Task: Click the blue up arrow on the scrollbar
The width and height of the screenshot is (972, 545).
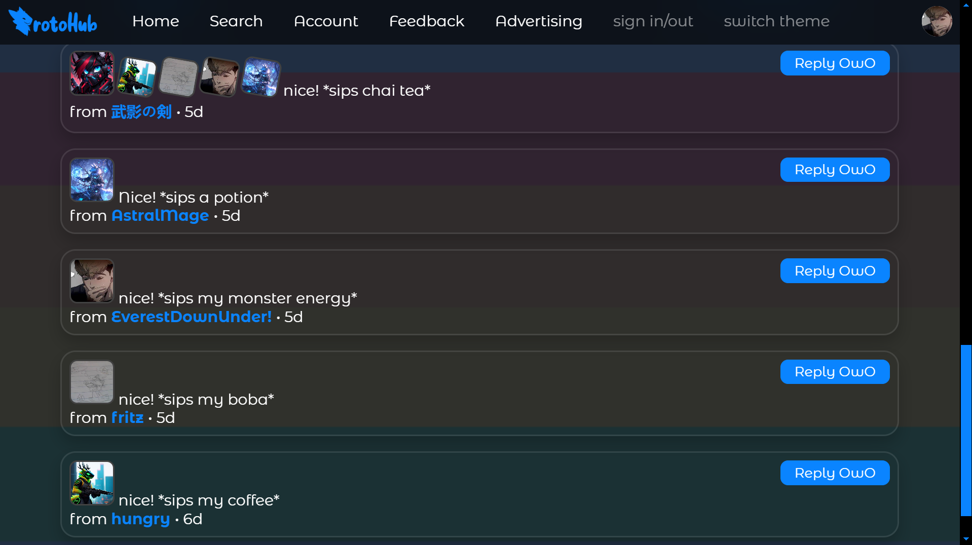Action: point(965,6)
